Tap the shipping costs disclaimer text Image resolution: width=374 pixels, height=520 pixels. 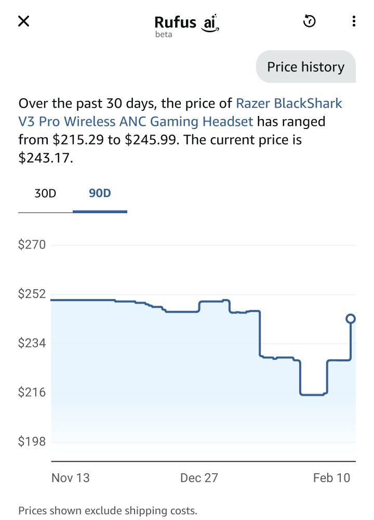[108, 511]
